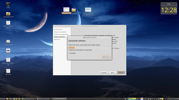The height and width of the screenshot is (100, 179).
Task: Click the Atrás button
Action: (x=113, y=73)
